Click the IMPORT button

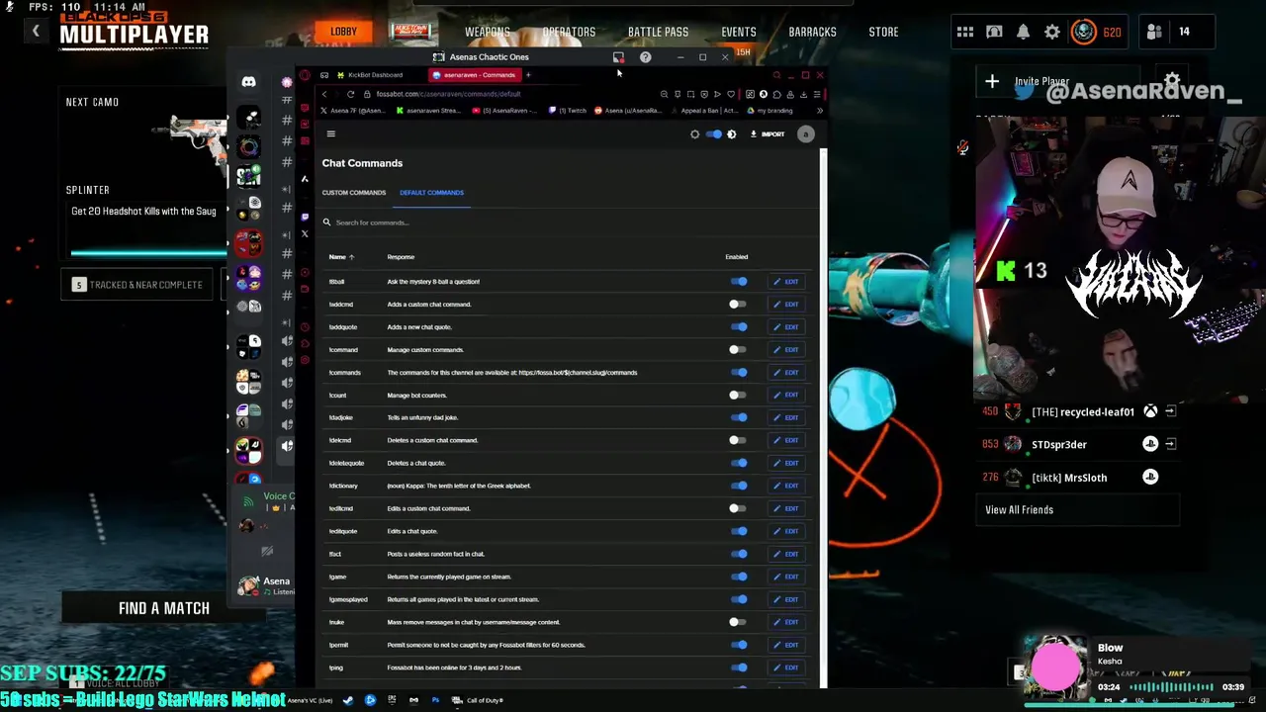point(768,133)
